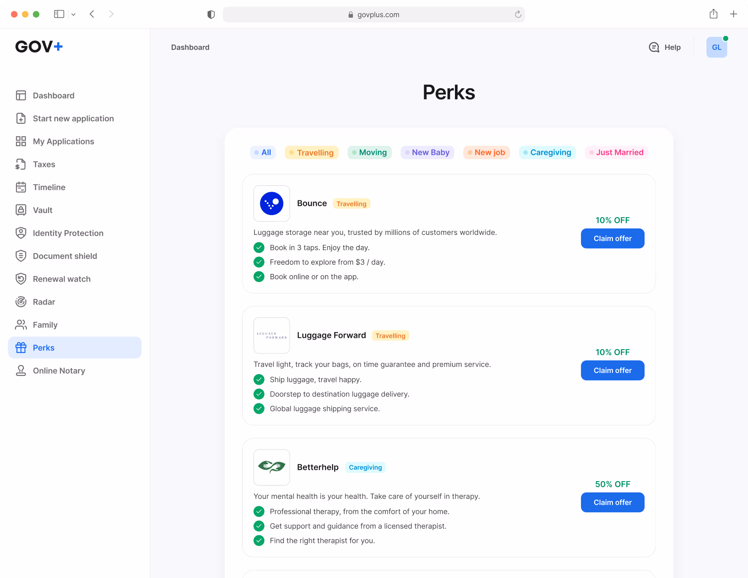Filter perks by Caregiving
Image resolution: width=748 pixels, height=578 pixels.
click(x=547, y=152)
